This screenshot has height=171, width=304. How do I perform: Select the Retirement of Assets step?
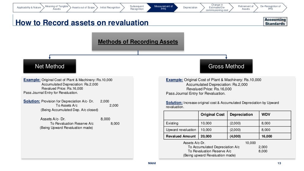(246, 7)
